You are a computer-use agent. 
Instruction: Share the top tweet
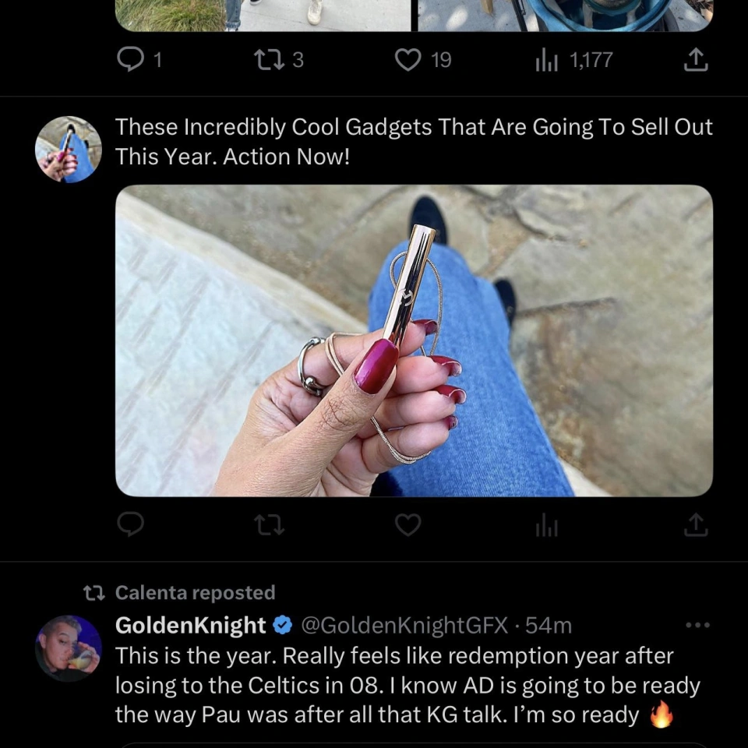coord(695,60)
